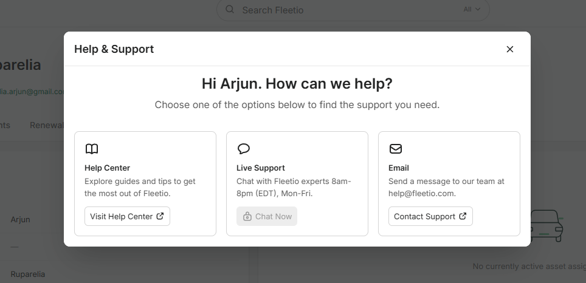Viewport: 586px width, 283px height.
Task: Click the Live Support chat bubble icon
Action: coord(243,149)
